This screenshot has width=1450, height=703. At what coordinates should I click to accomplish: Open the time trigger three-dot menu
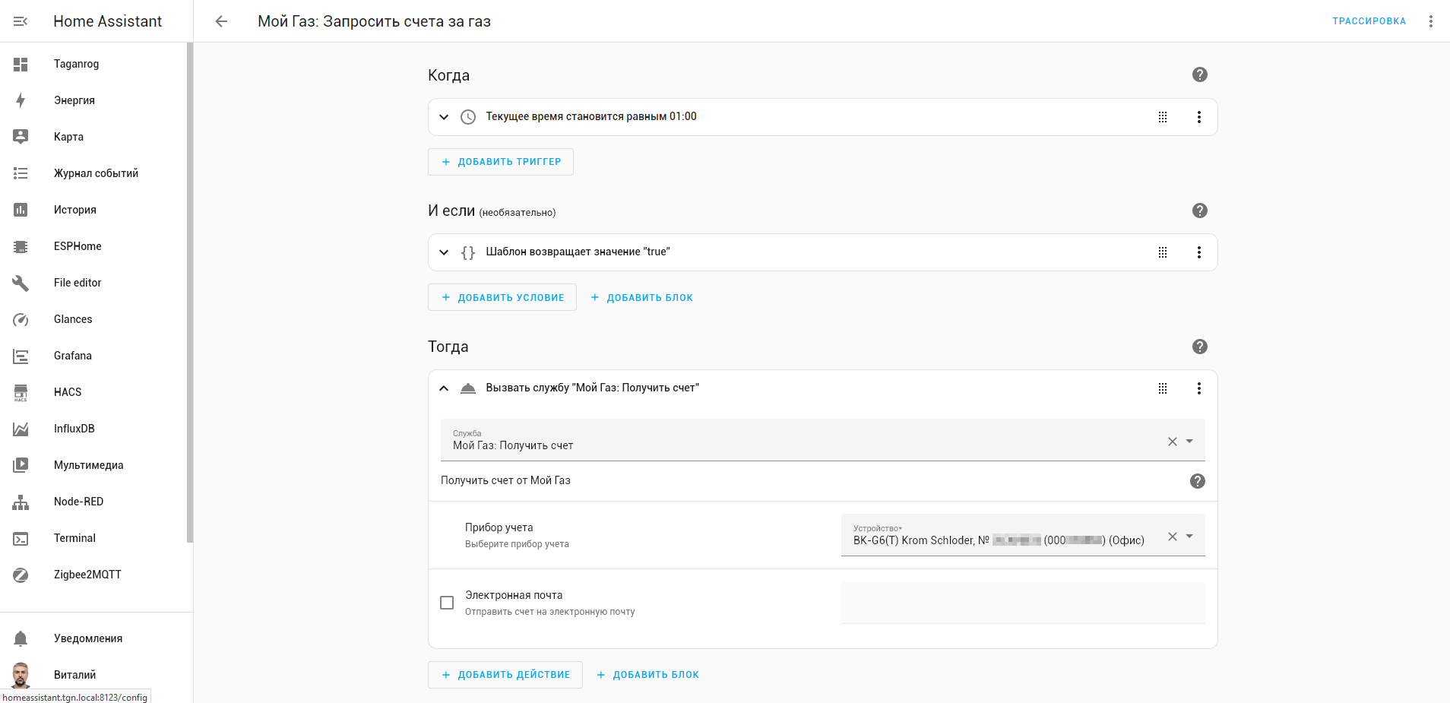[x=1199, y=117]
